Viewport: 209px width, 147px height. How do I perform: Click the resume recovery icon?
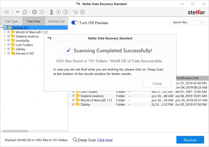(42, 12)
